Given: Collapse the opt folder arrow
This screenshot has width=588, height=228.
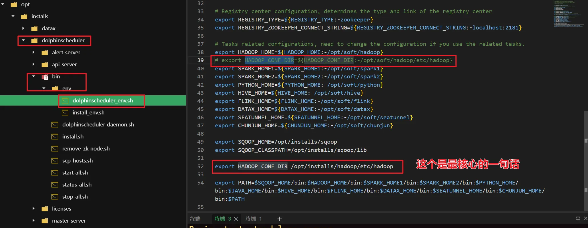Looking at the screenshot, I should [x=3, y=4].
